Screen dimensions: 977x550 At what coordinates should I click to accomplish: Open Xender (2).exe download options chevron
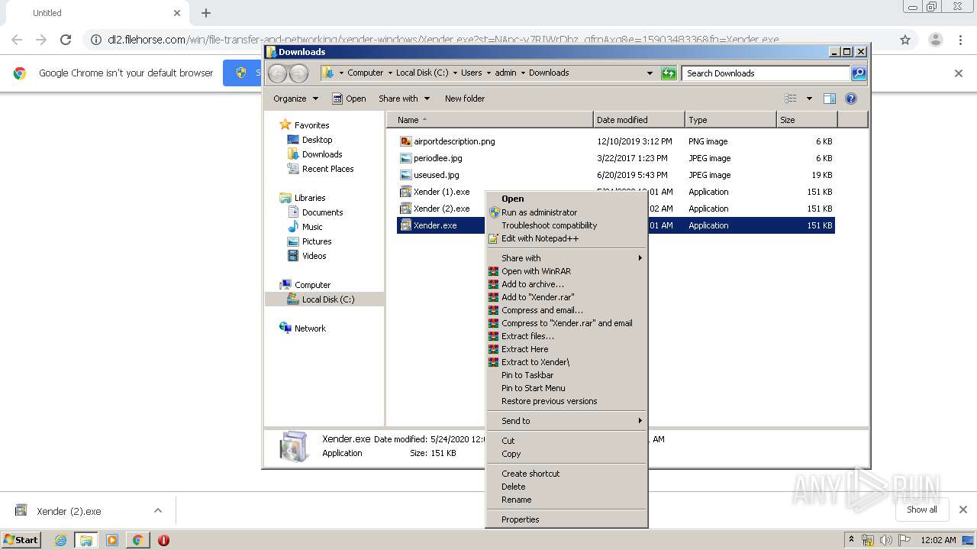(158, 510)
